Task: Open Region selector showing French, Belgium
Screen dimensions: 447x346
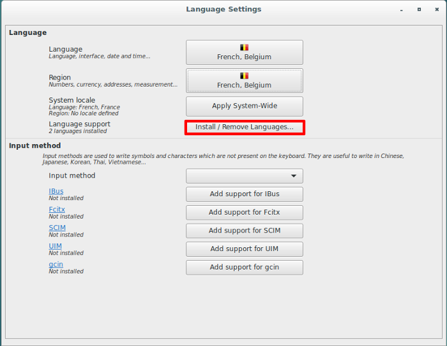Action: tap(245, 80)
